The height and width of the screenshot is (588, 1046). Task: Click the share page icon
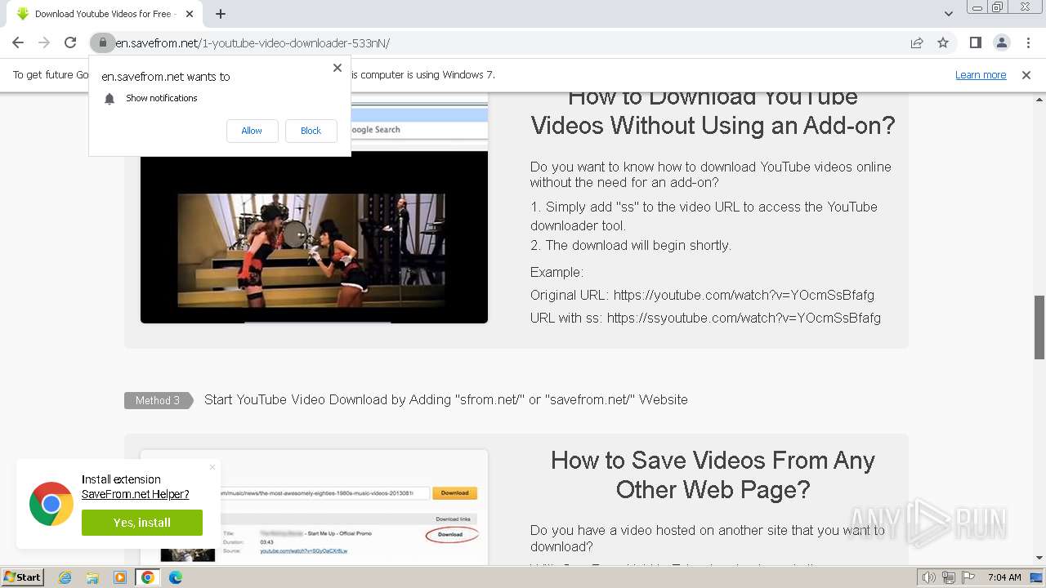[x=917, y=42]
